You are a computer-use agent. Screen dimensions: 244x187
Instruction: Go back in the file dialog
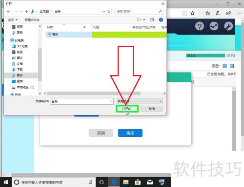(x=9, y=12)
